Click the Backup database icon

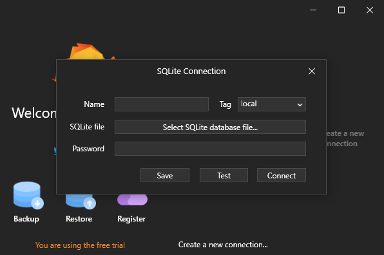pyautogui.click(x=28, y=195)
